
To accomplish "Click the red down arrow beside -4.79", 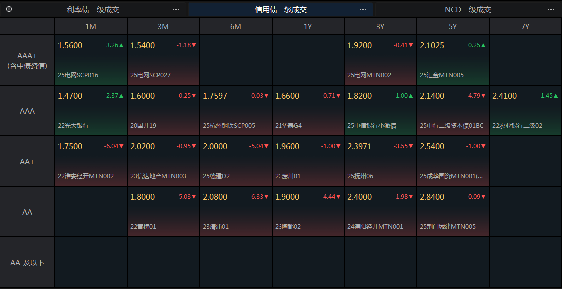I will click(x=483, y=96).
